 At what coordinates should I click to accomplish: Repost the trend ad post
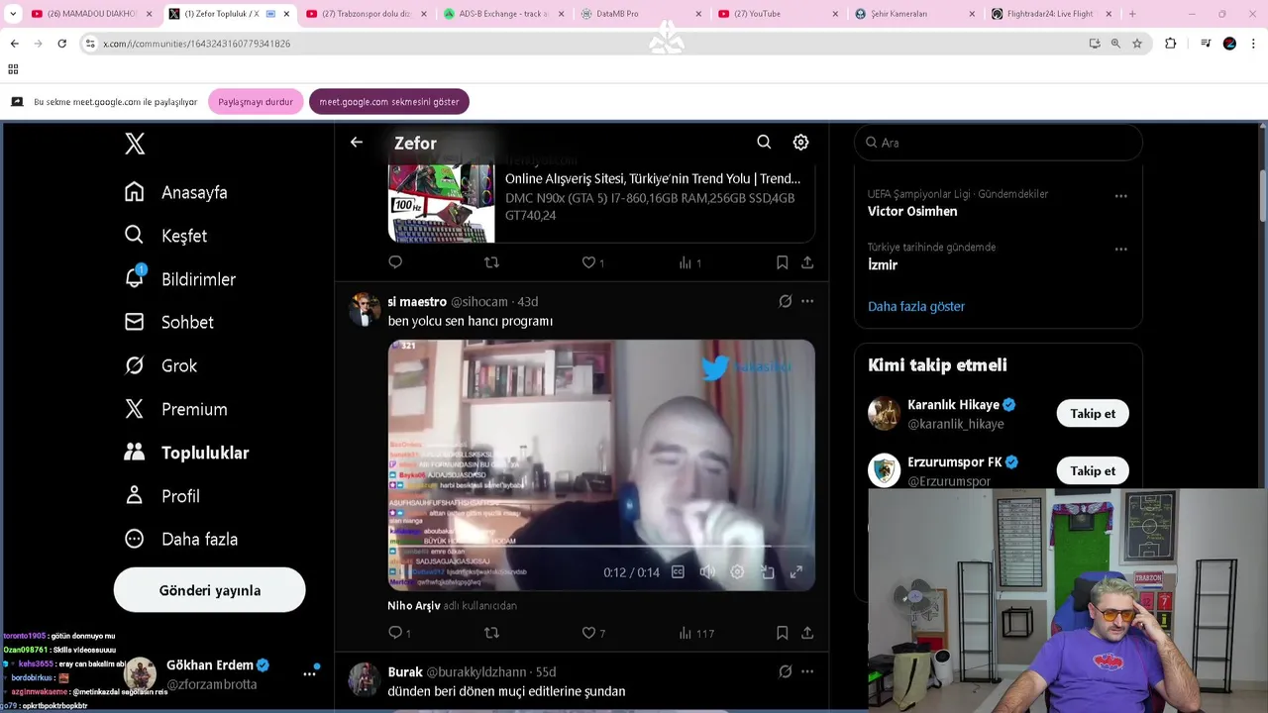point(491,262)
